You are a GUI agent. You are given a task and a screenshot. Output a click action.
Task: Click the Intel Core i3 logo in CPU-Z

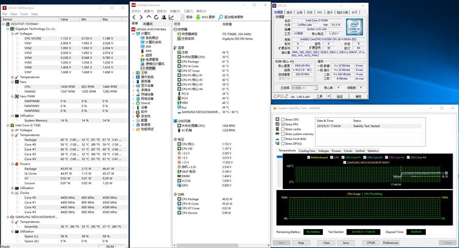coord(354,27)
